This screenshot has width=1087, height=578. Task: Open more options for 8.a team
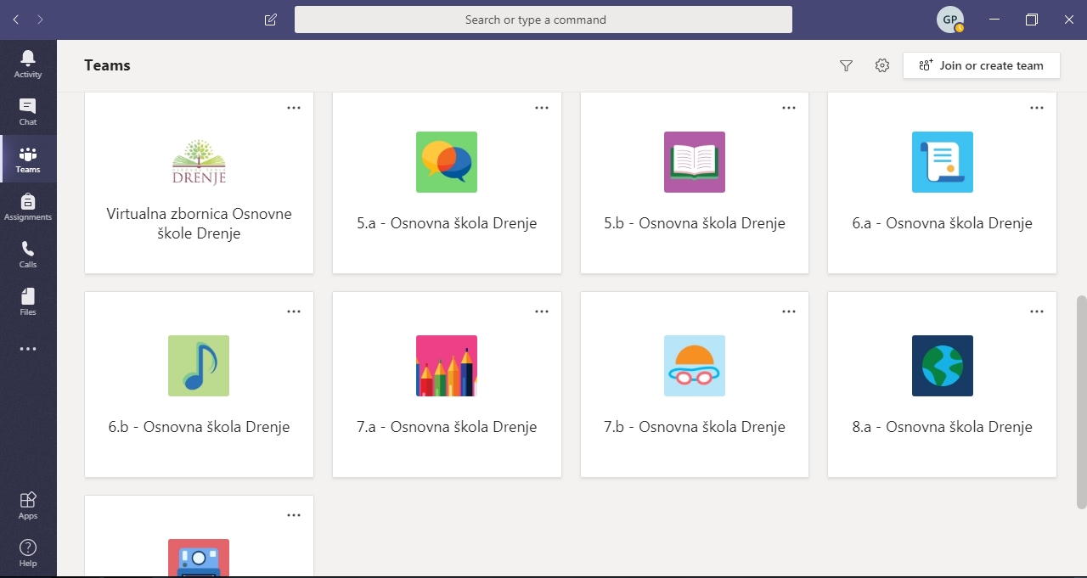tap(1037, 311)
